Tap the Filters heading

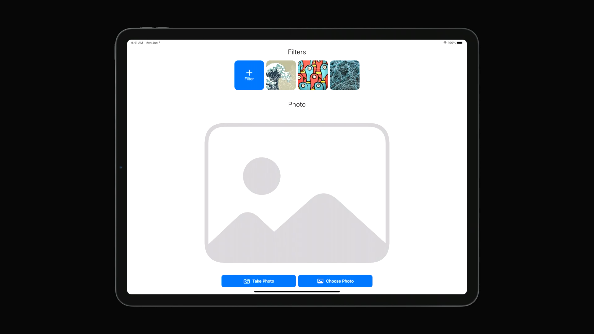point(297,52)
